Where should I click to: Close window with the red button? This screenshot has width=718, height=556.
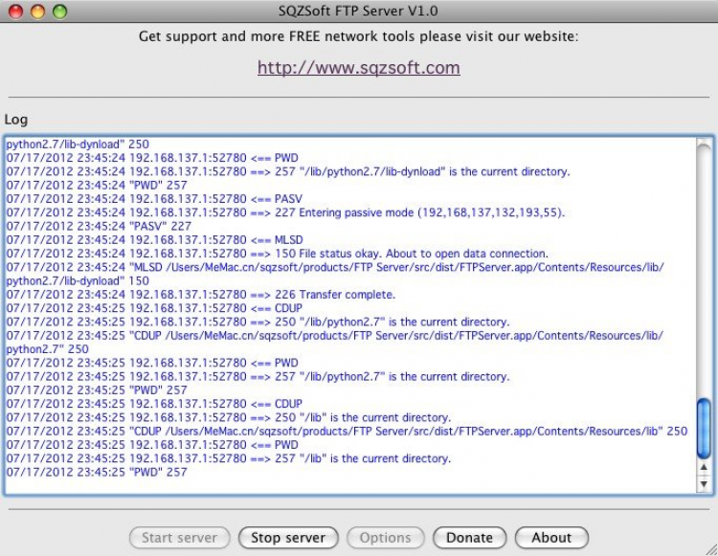pyautogui.click(x=16, y=11)
